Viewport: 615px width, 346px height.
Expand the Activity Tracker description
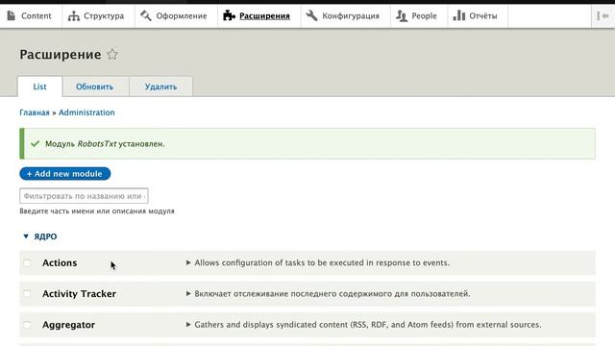pyautogui.click(x=328, y=293)
